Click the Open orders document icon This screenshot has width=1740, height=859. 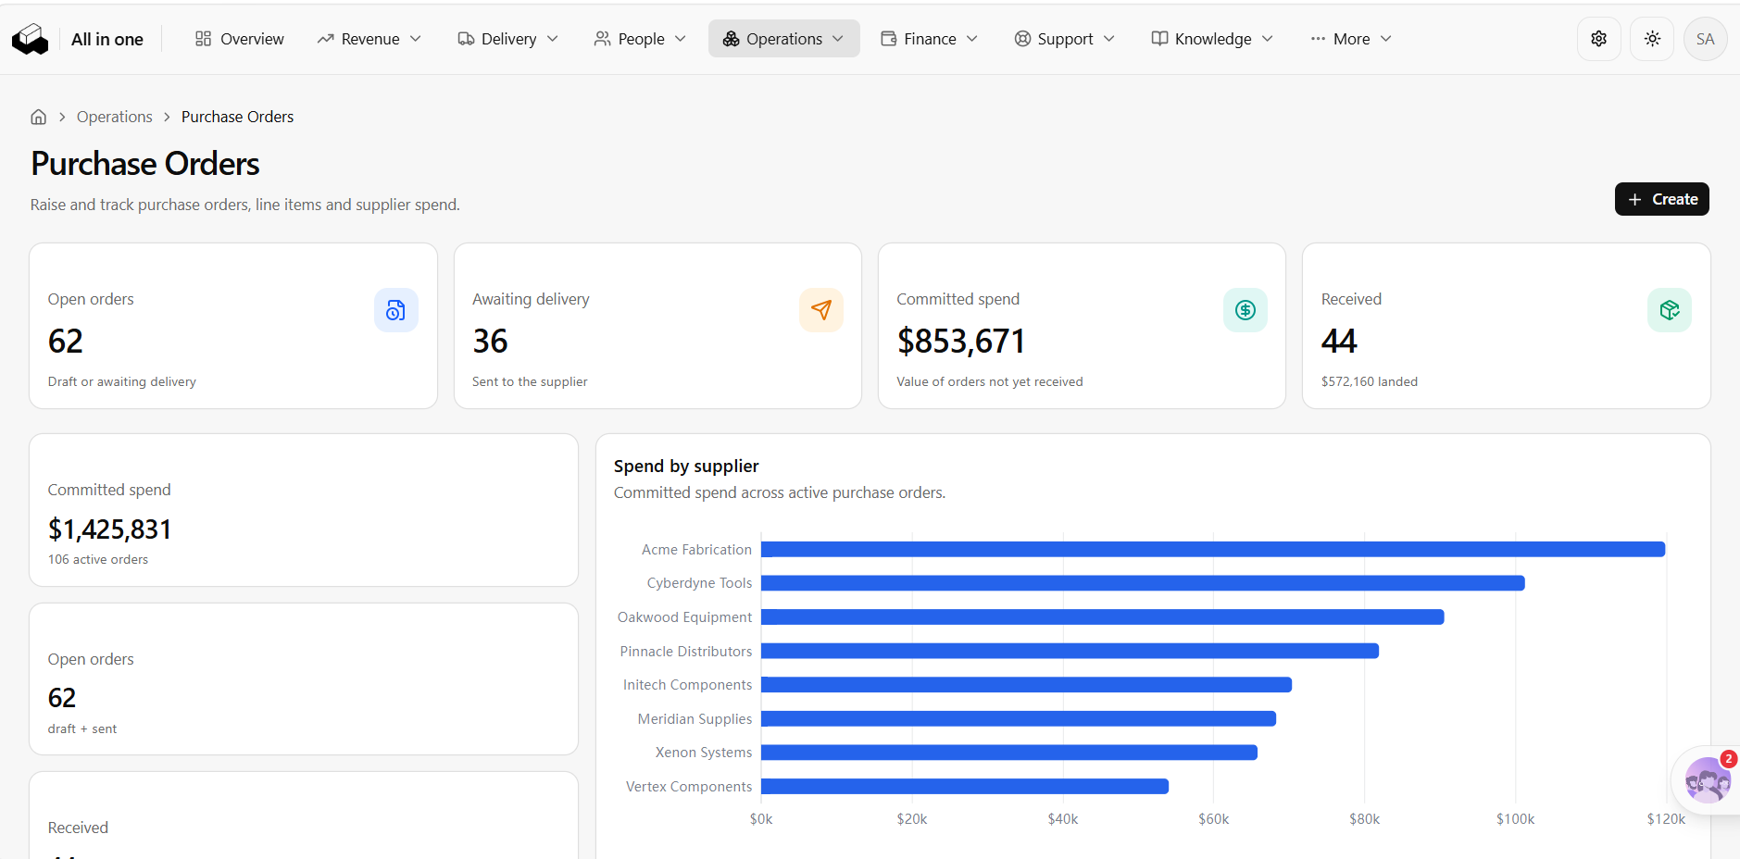[395, 310]
